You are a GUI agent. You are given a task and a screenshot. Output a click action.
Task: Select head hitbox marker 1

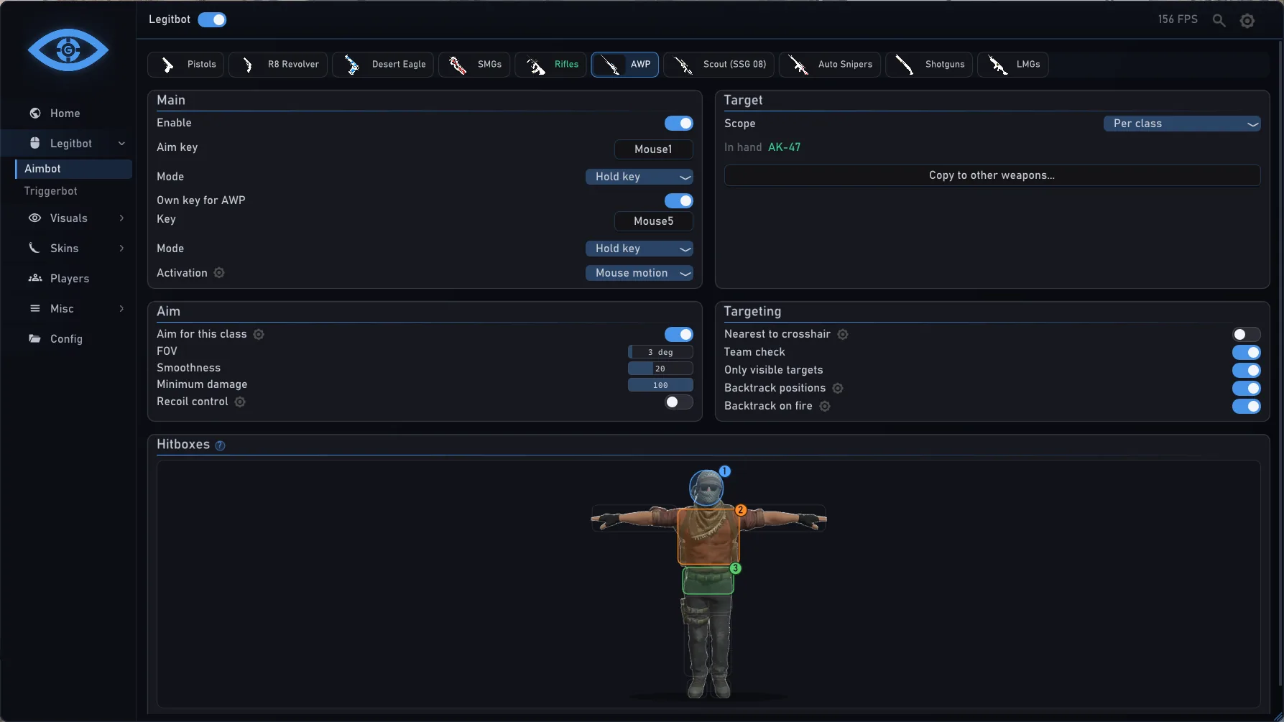click(725, 471)
